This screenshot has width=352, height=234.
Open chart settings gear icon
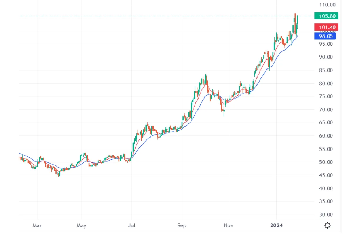click(x=328, y=226)
